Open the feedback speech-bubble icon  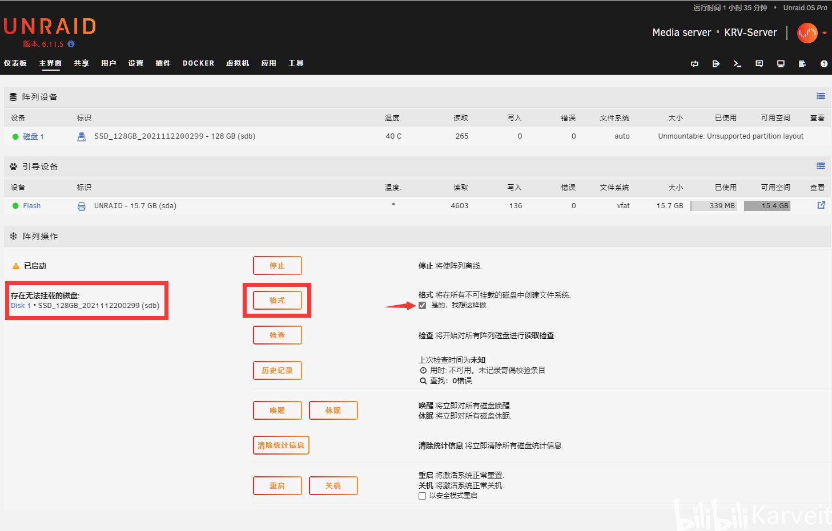click(759, 64)
